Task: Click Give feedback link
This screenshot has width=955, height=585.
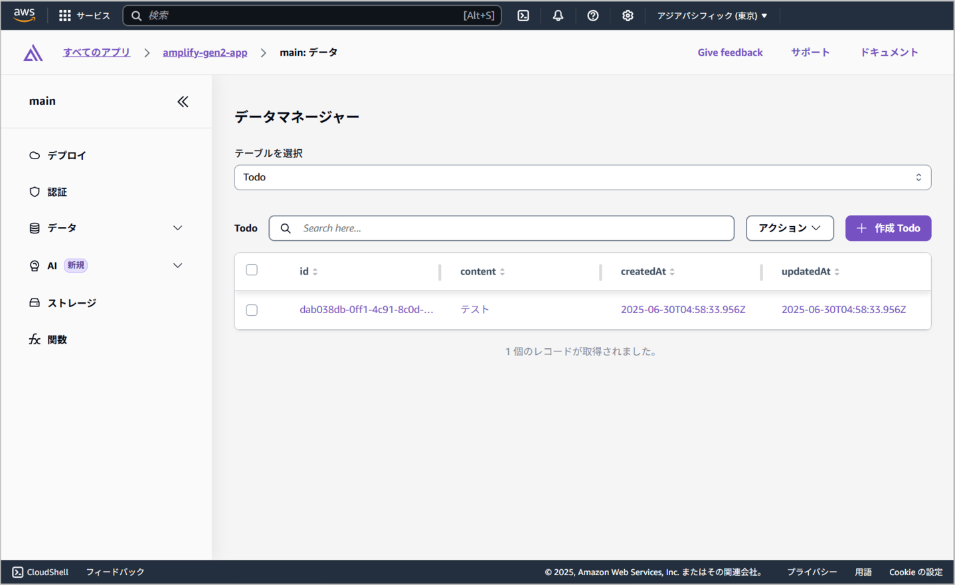Action: (x=730, y=52)
